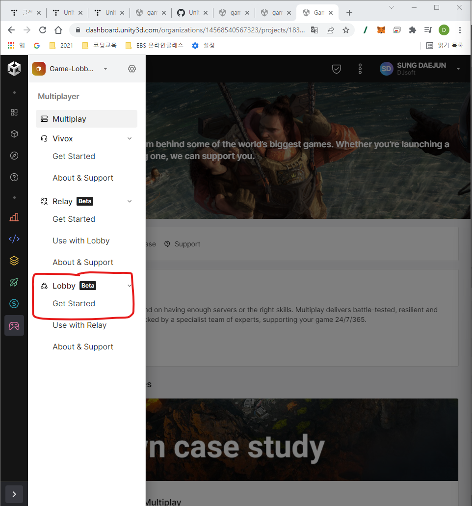Screen dimensions: 472x506
Task: Open the compass explore icon in sidebar
Action: (14, 156)
